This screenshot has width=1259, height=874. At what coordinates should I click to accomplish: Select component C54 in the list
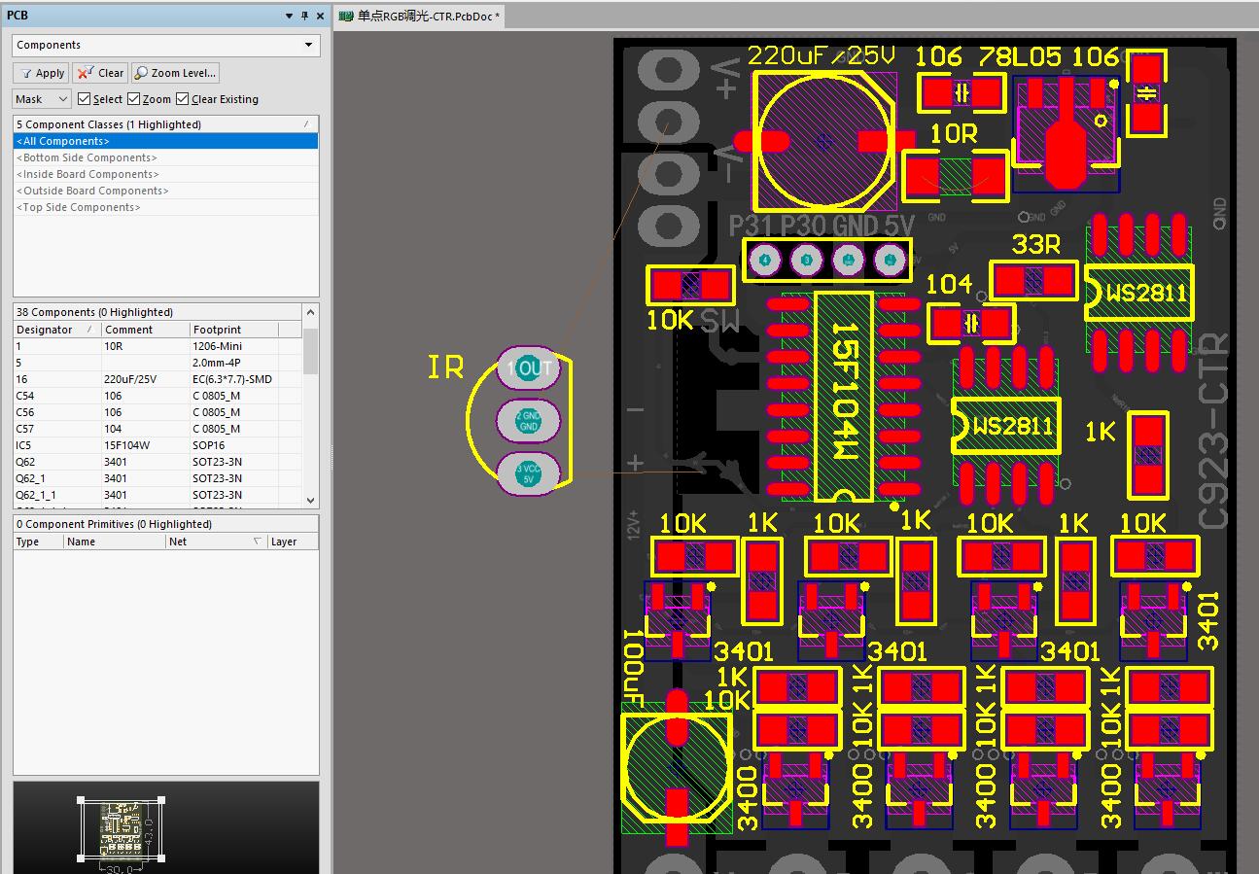[158, 396]
